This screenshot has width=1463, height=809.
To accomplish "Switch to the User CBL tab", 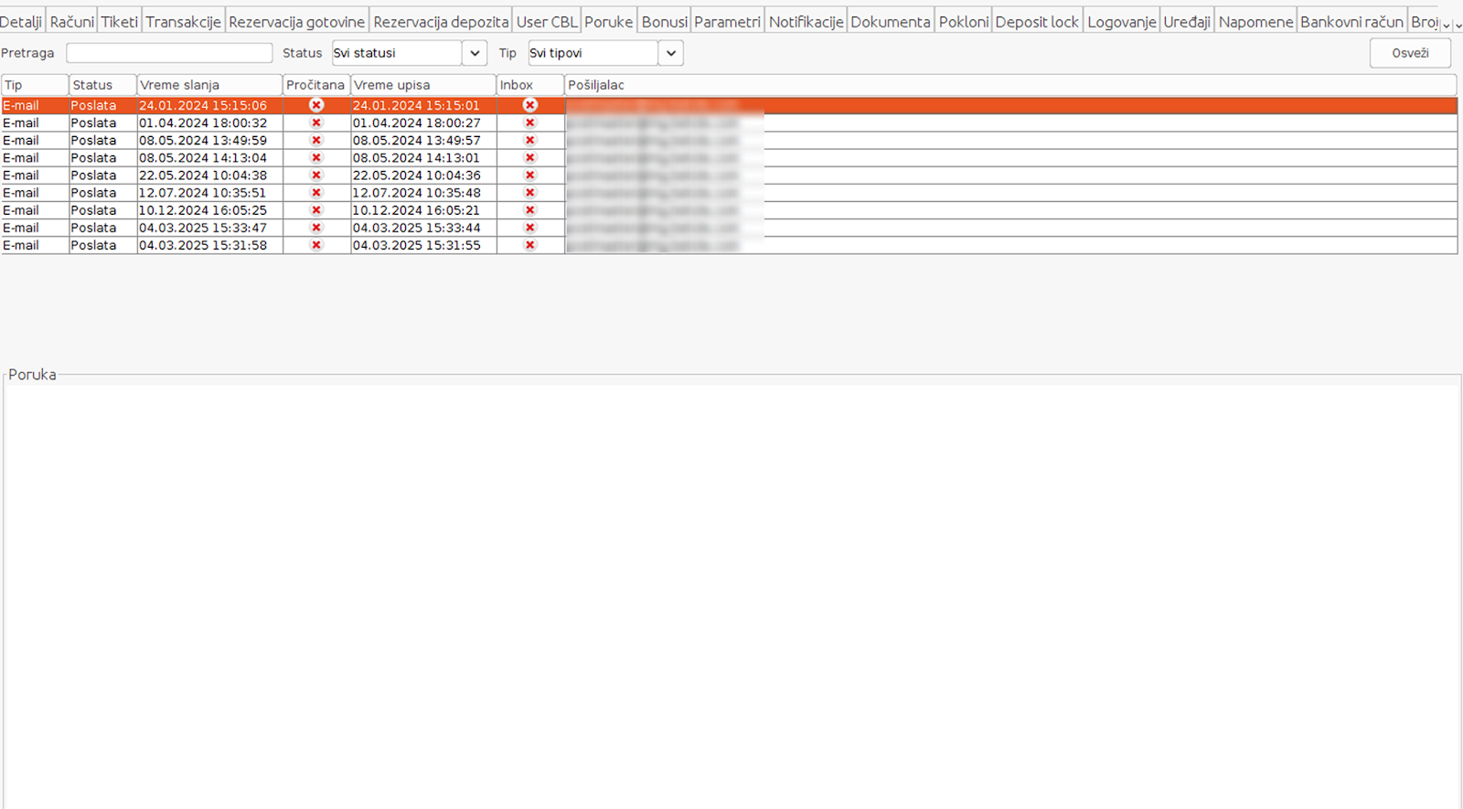I will (547, 22).
